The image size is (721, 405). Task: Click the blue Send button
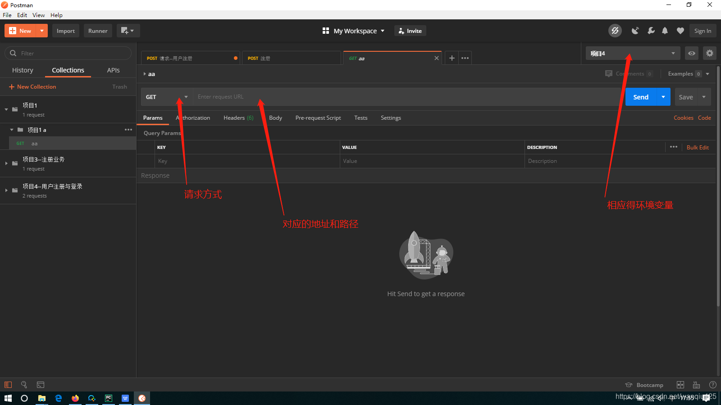(x=641, y=97)
